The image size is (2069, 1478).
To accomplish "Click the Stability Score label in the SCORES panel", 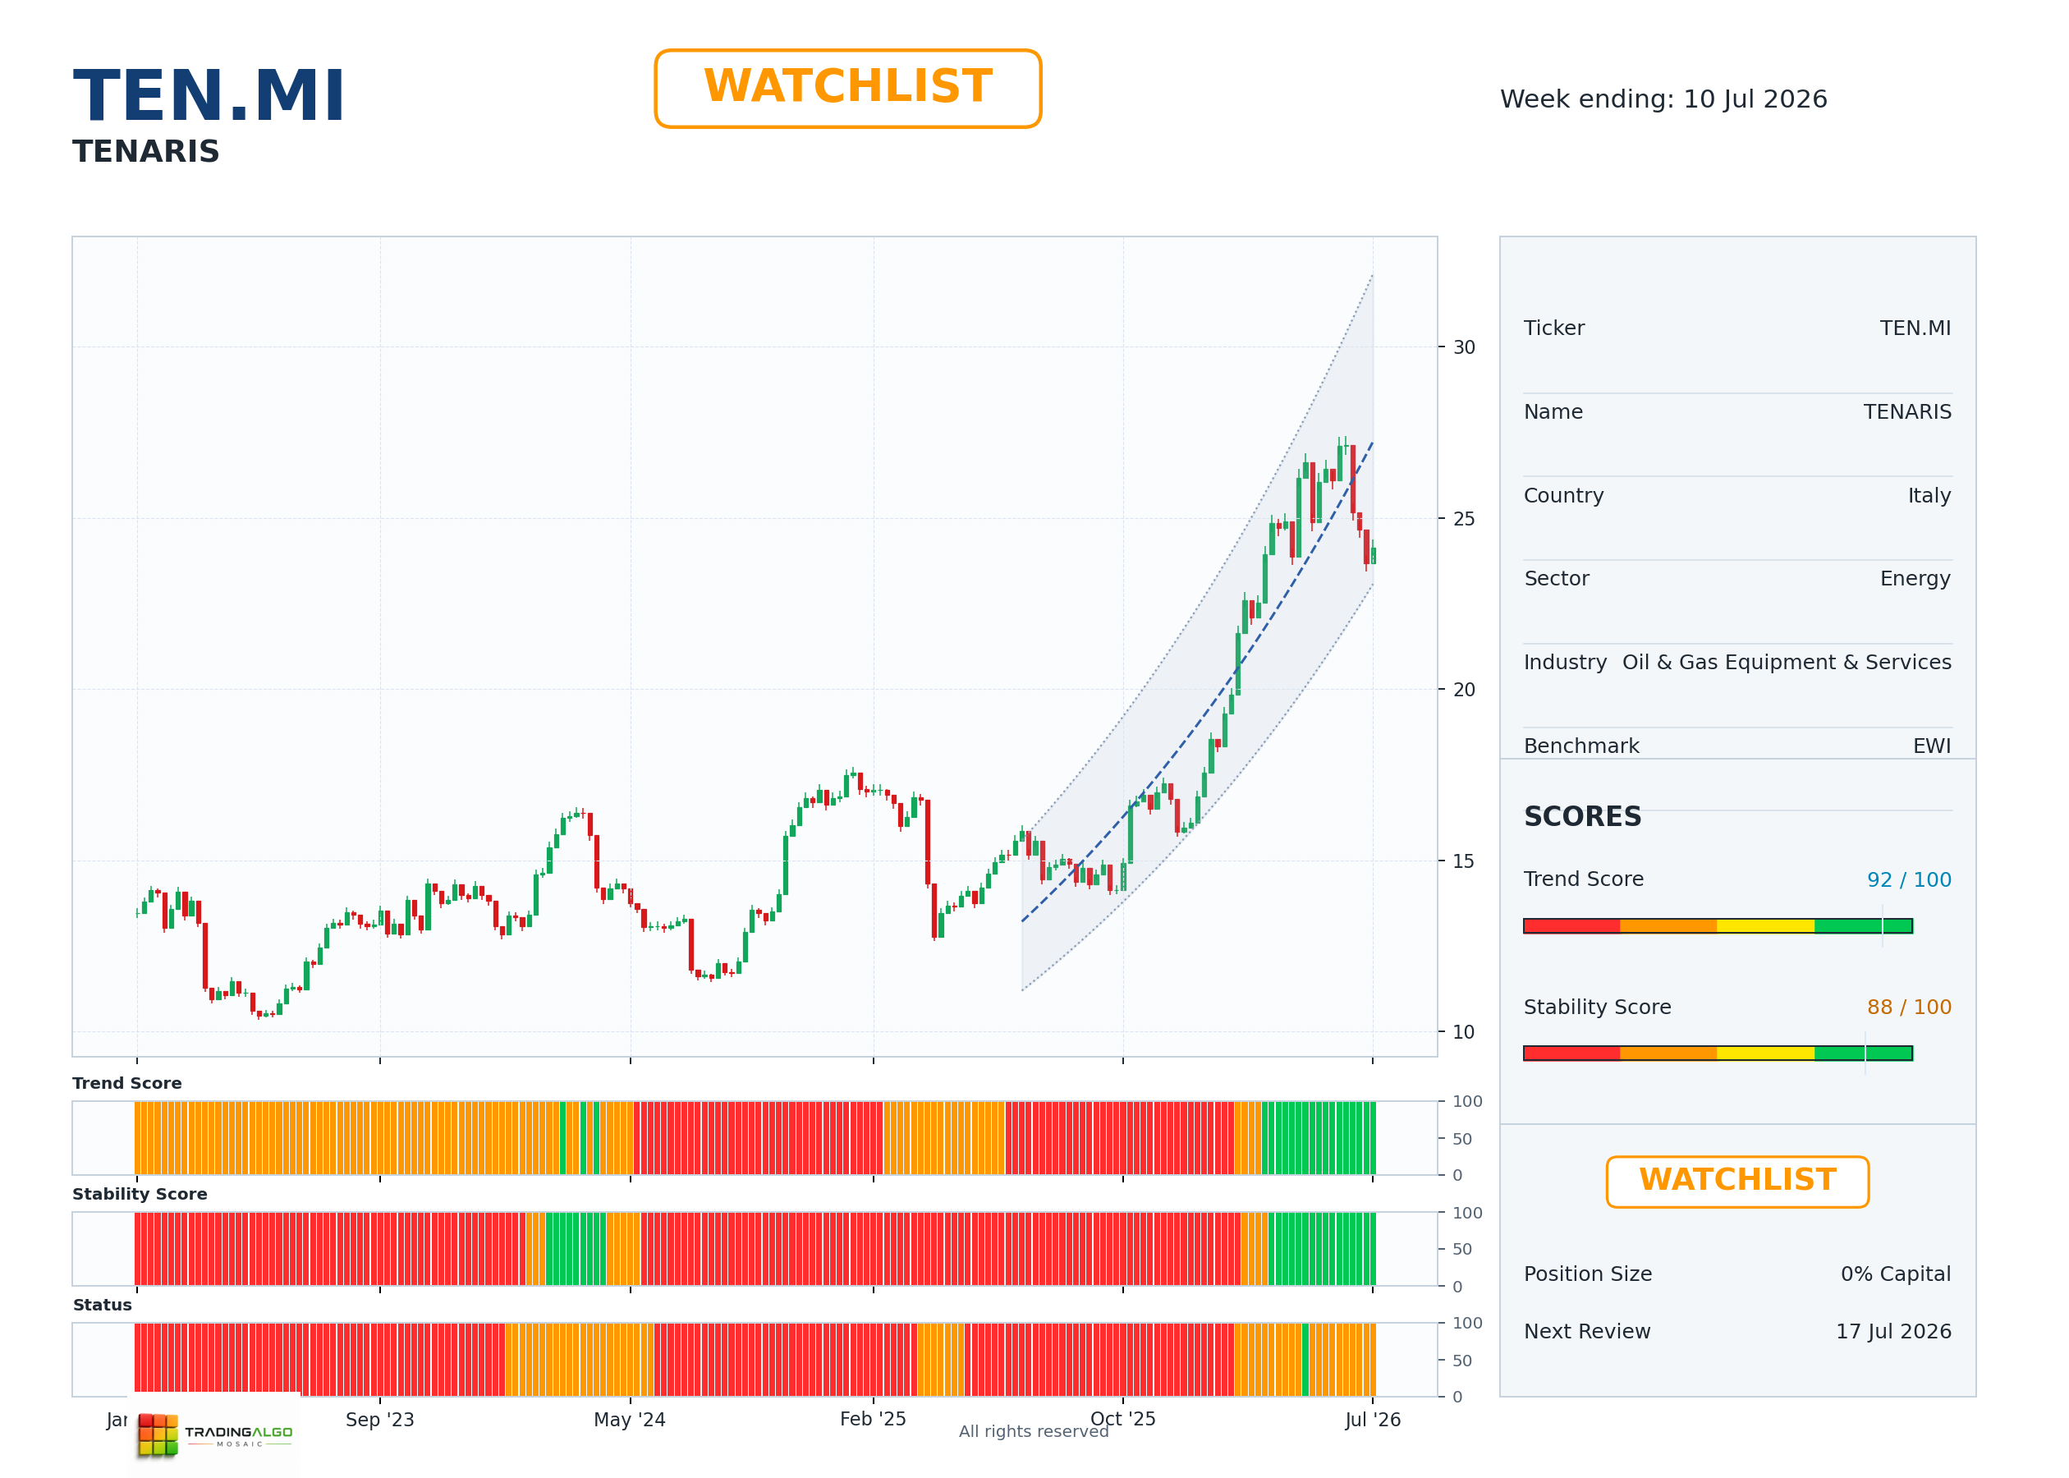I will (x=1597, y=1008).
